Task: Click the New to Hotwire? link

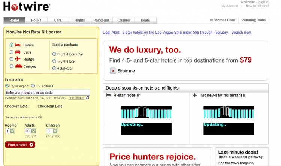Action: click(257, 6)
